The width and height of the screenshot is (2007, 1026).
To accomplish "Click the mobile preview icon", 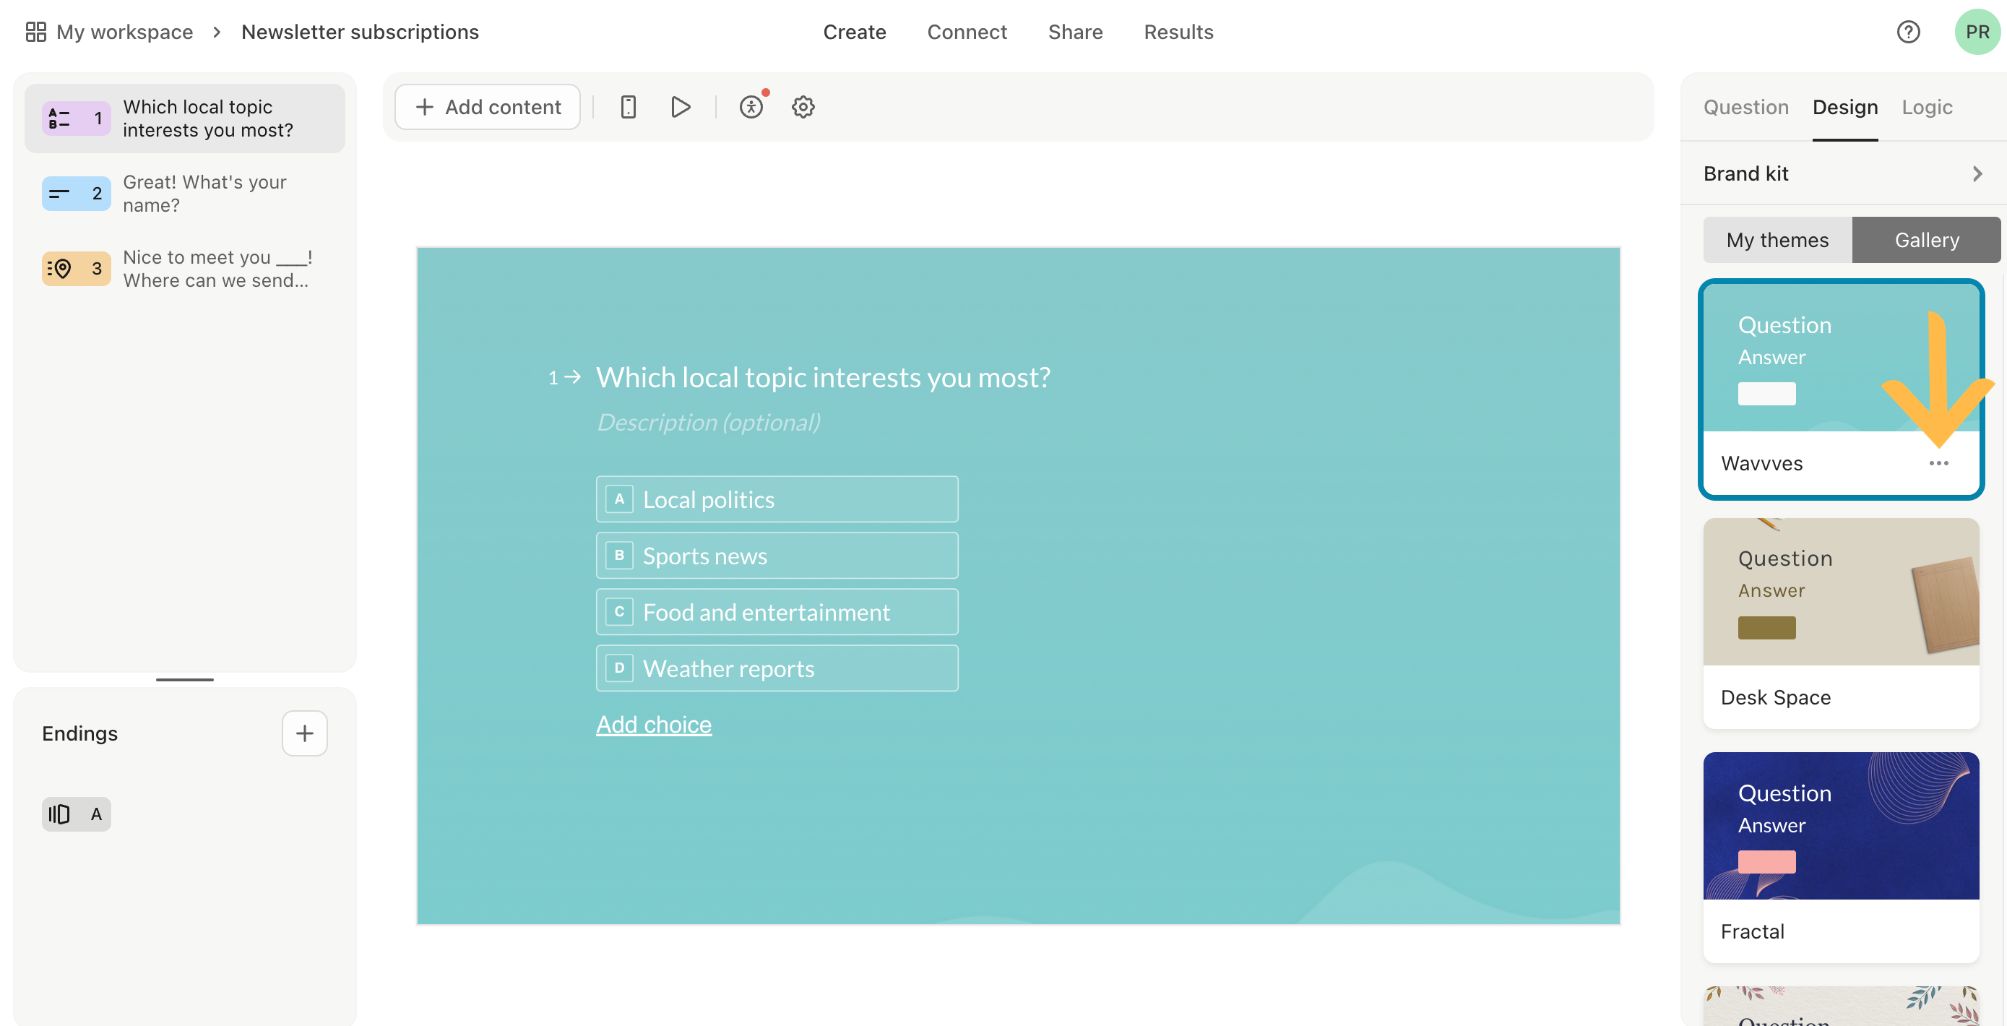I will (628, 107).
